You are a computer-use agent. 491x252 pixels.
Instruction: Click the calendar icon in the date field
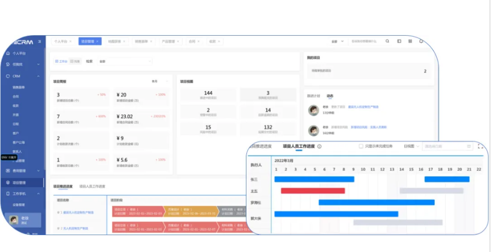point(469,146)
